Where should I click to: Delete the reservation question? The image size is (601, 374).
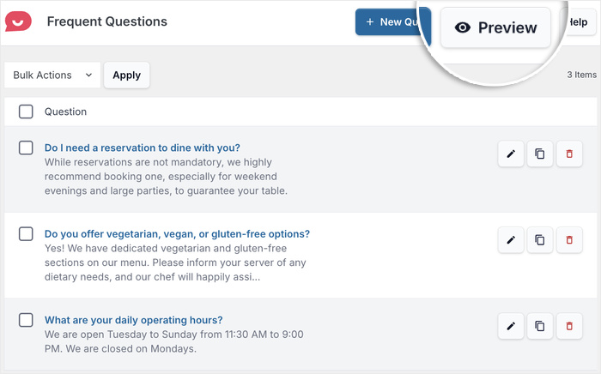[568, 154]
